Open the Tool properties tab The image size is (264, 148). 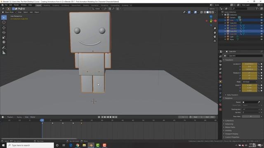pyautogui.click(x=220, y=57)
